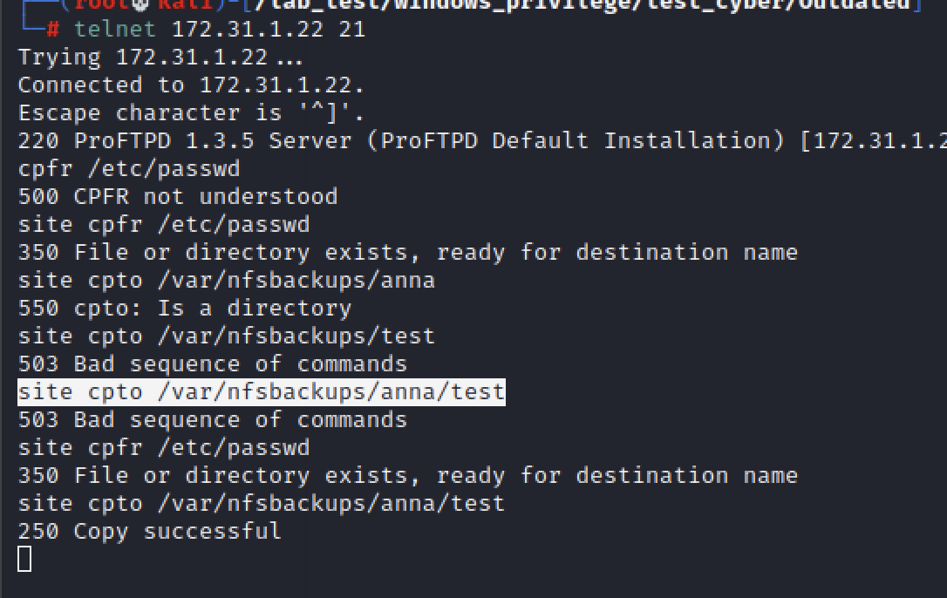Viewport: 947px width, 598px height.
Task: Click the "250 Copy successful" response
Action: (150, 532)
